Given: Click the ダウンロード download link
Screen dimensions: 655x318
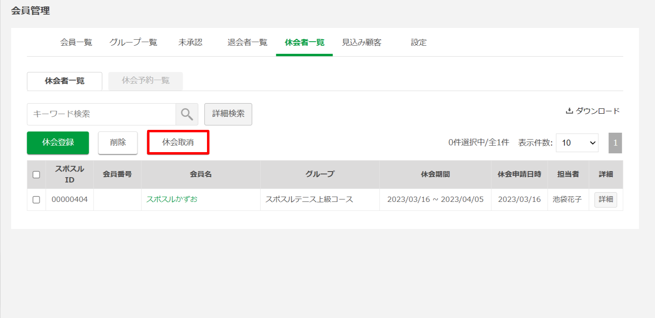Looking at the screenshot, I should click(x=593, y=111).
